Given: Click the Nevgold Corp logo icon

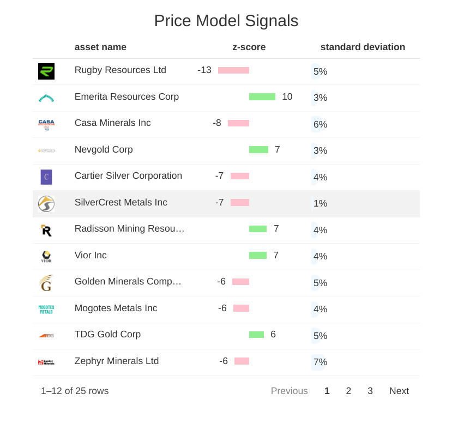Looking at the screenshot, I should [46, 150].
